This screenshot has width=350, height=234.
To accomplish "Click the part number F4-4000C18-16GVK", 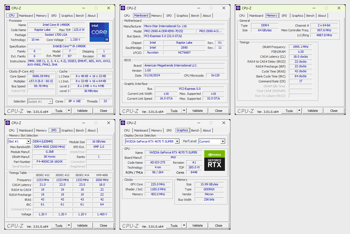I will 50,162.
